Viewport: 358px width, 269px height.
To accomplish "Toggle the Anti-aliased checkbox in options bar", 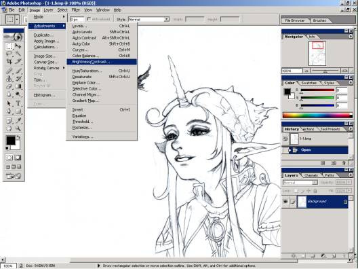I will [x=89, y=19].
